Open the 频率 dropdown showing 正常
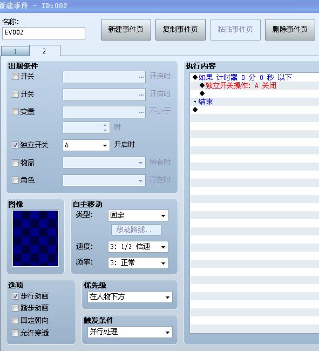 pos(138,263)
